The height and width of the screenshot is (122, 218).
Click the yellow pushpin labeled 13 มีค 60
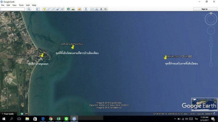pos(165,57)
